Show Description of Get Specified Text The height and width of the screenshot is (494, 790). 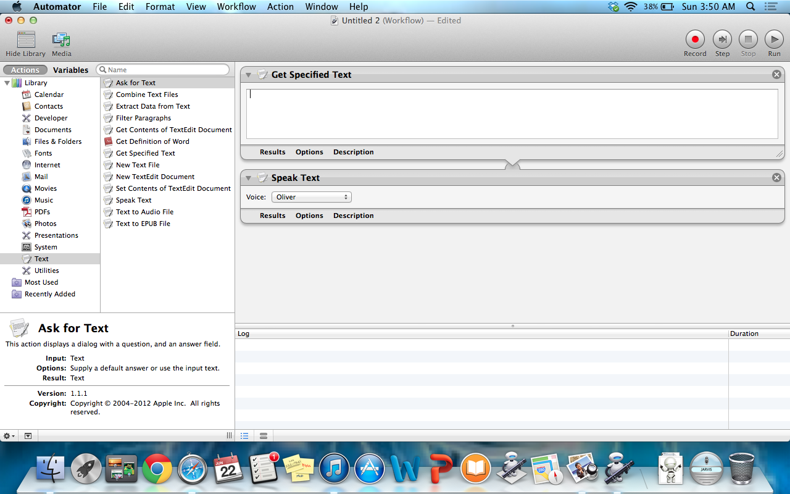click(x=353, y=152)
